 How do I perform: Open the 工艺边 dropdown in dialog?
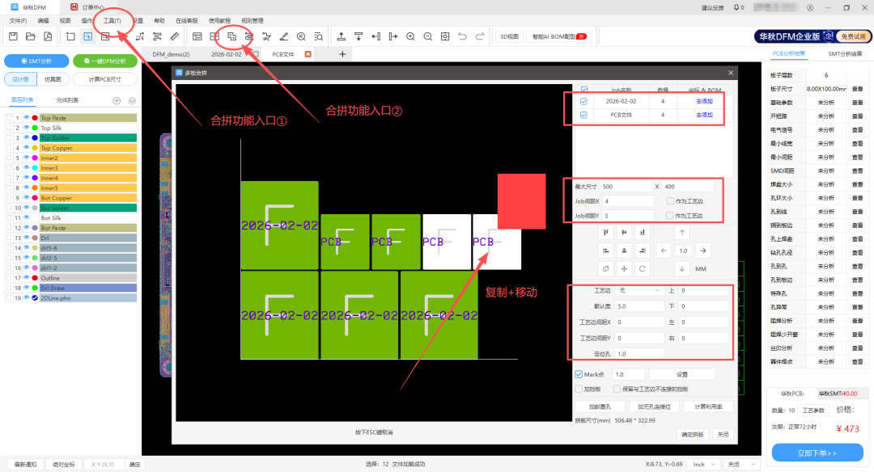coord(639,290)
